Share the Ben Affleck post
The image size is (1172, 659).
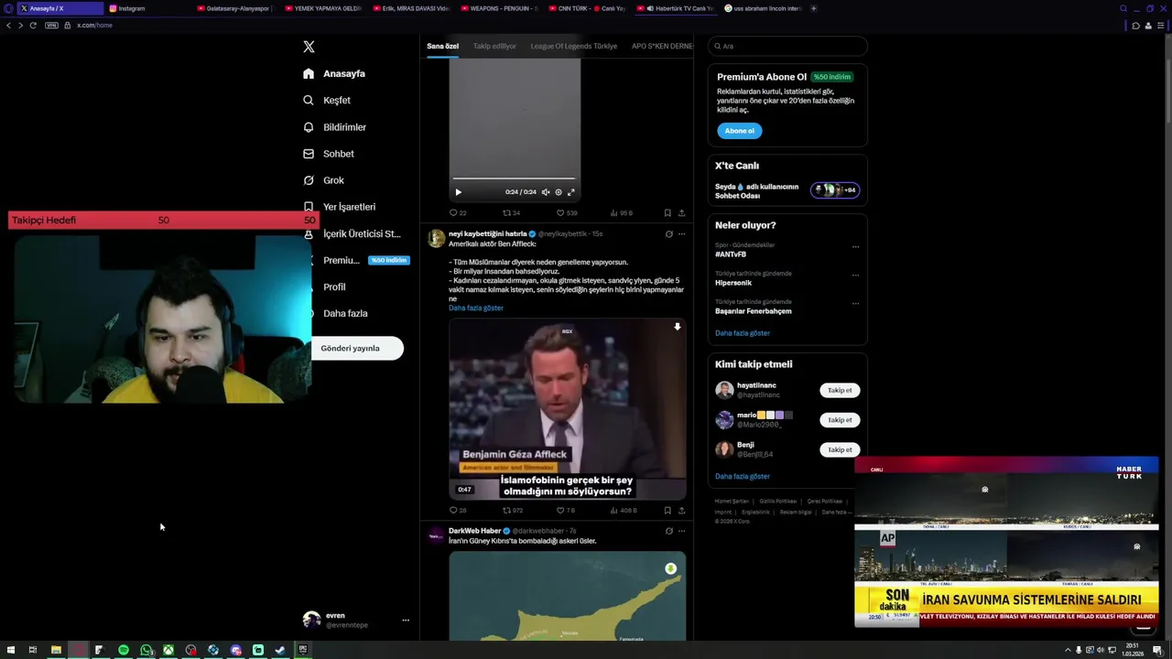(681, 511)
